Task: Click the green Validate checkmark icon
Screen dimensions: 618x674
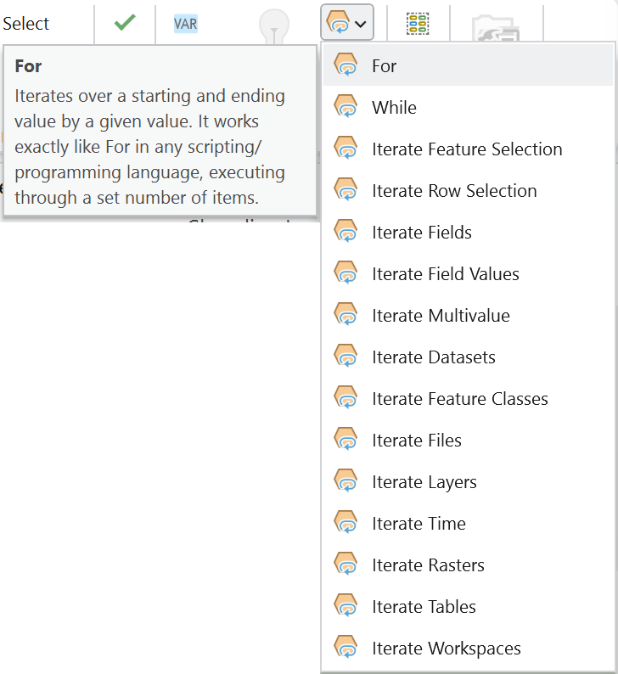Action: (x=125, y=23)
